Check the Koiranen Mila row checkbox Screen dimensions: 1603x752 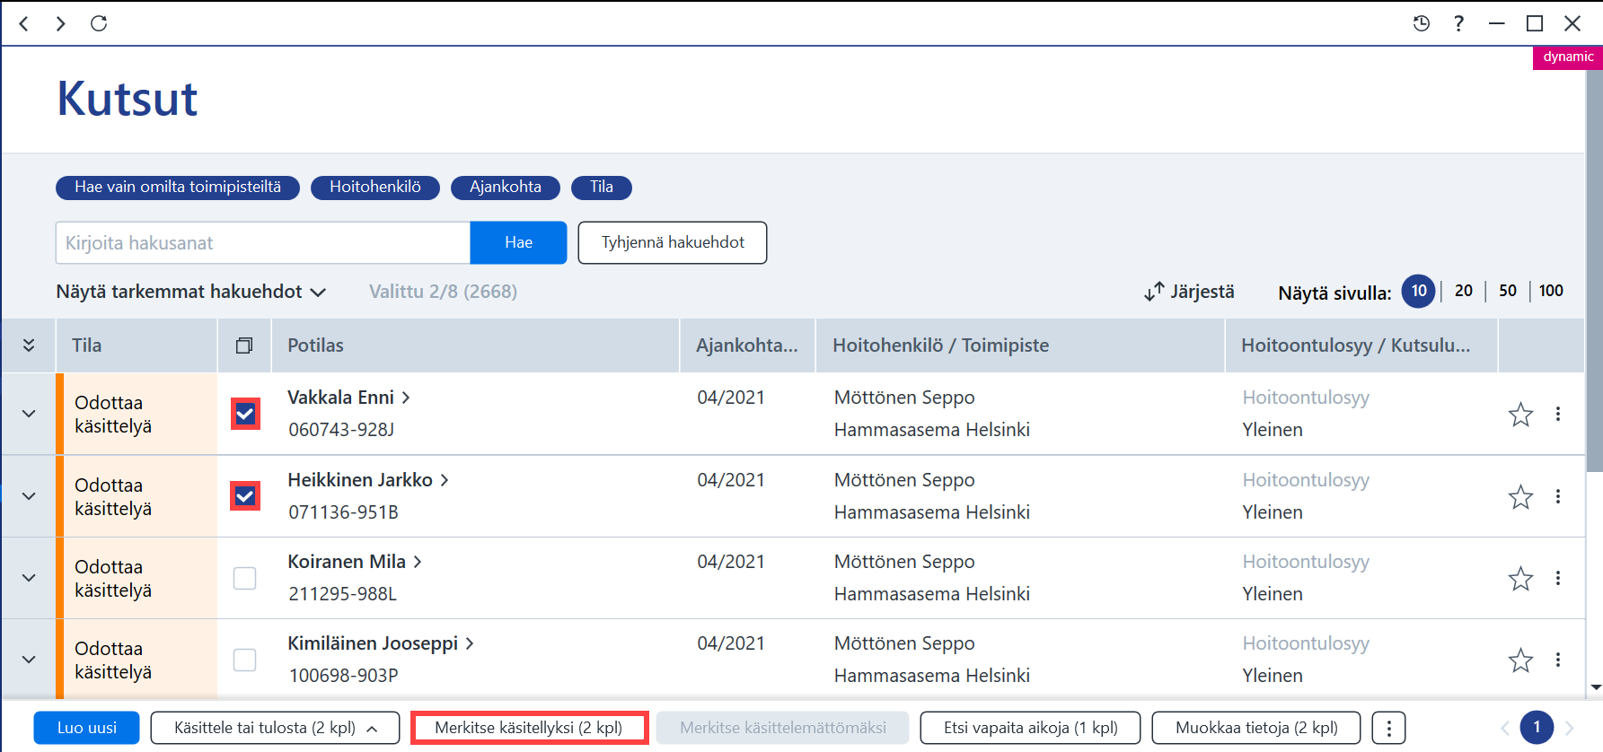click(x=244, y=578)
